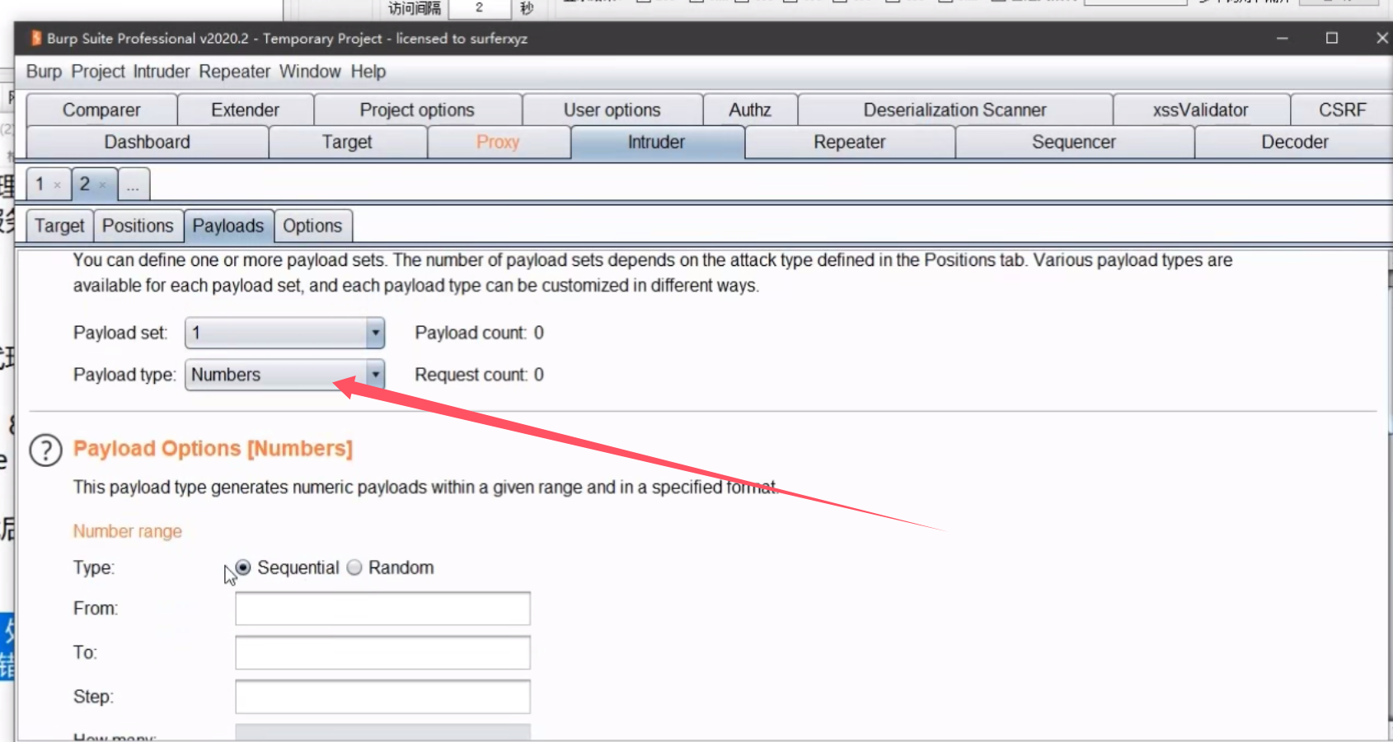Switch to the CSRF tab
Image resolution: width=1393 pixels, height=742 pixels.
pyautogui.click(x=1342, y=110)
